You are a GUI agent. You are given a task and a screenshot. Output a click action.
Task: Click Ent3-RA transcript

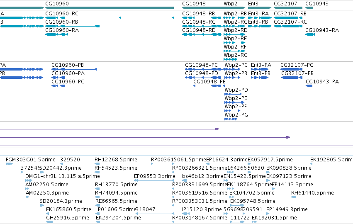coord(260,18)
